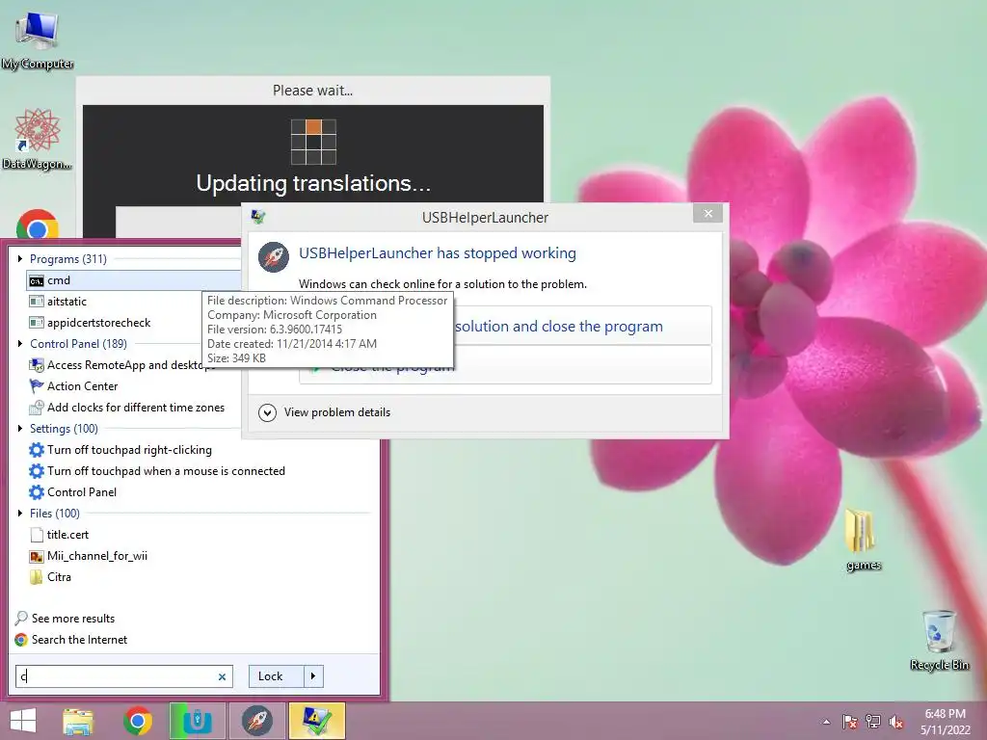Open Access RemoteApp and desktops result

click(x=121, y=365)
